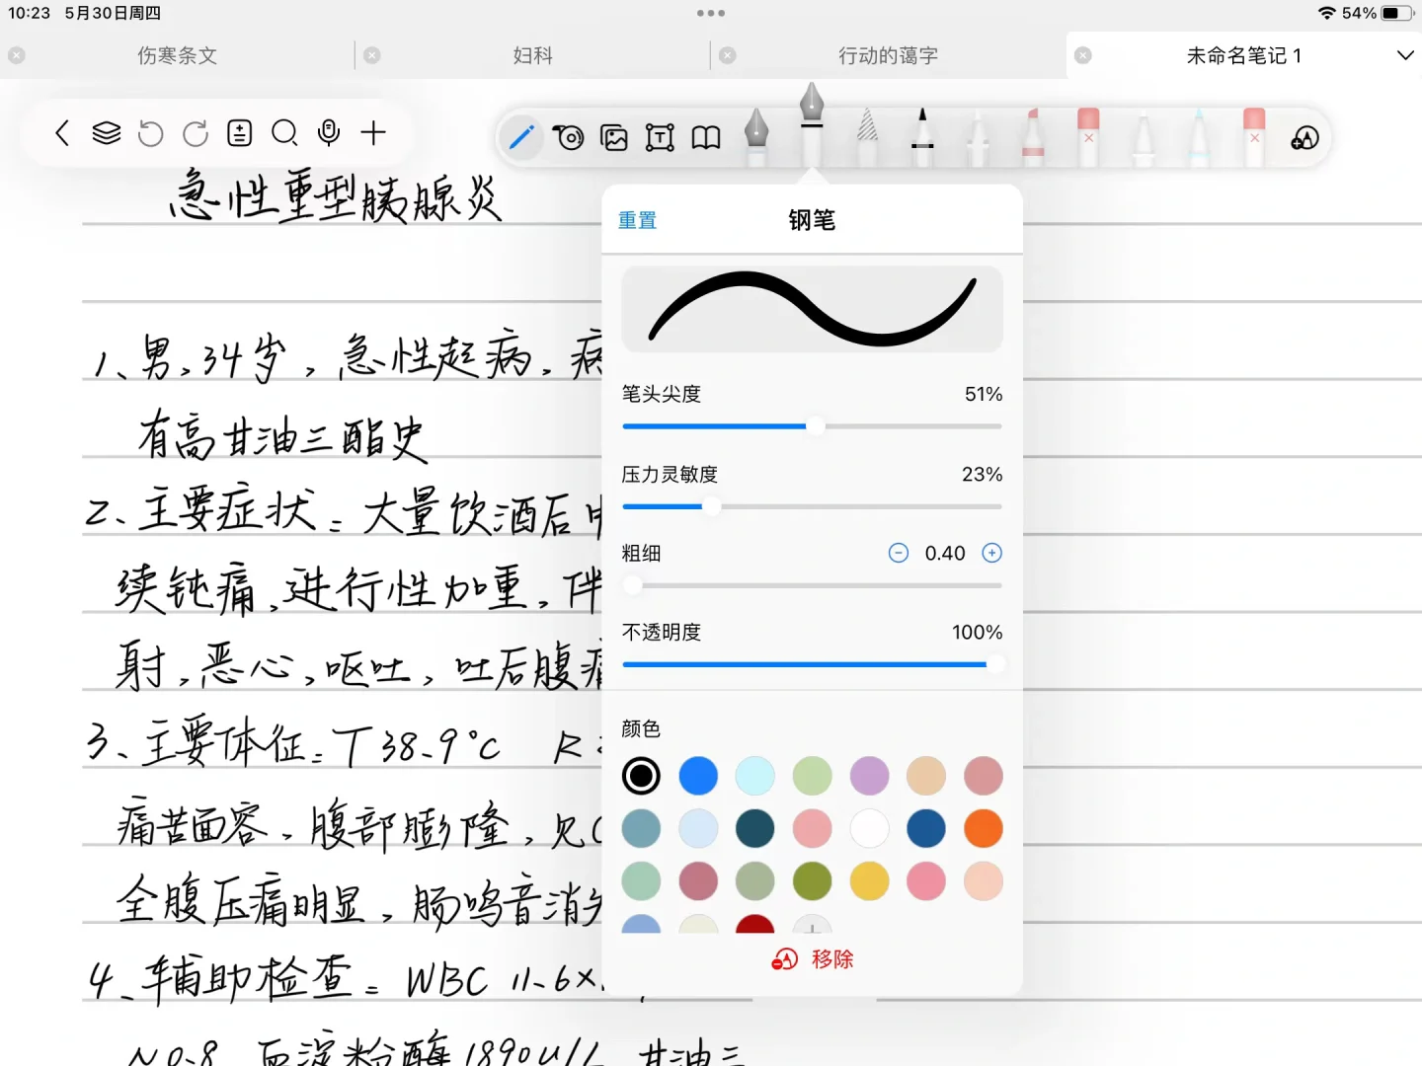The height and width of the screenshot is (1066, 1422).
Task: Switch to reading mode with book icon
Action: coord(704,138)
